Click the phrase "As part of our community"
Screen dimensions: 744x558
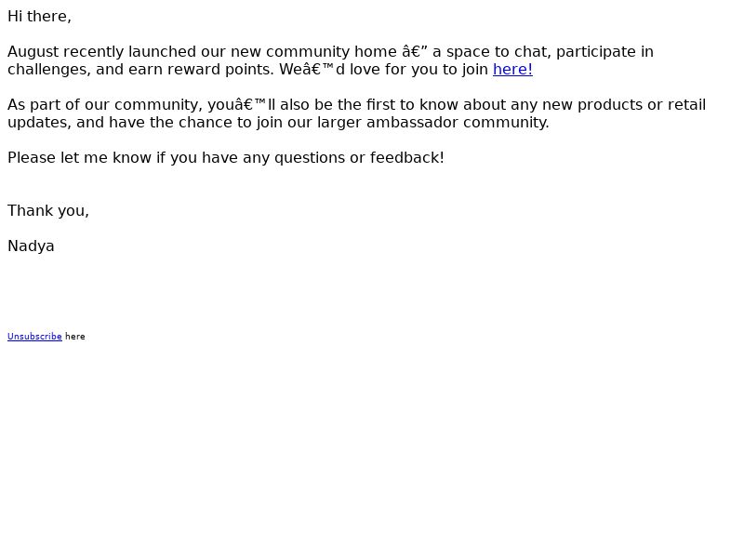[105, 105]
